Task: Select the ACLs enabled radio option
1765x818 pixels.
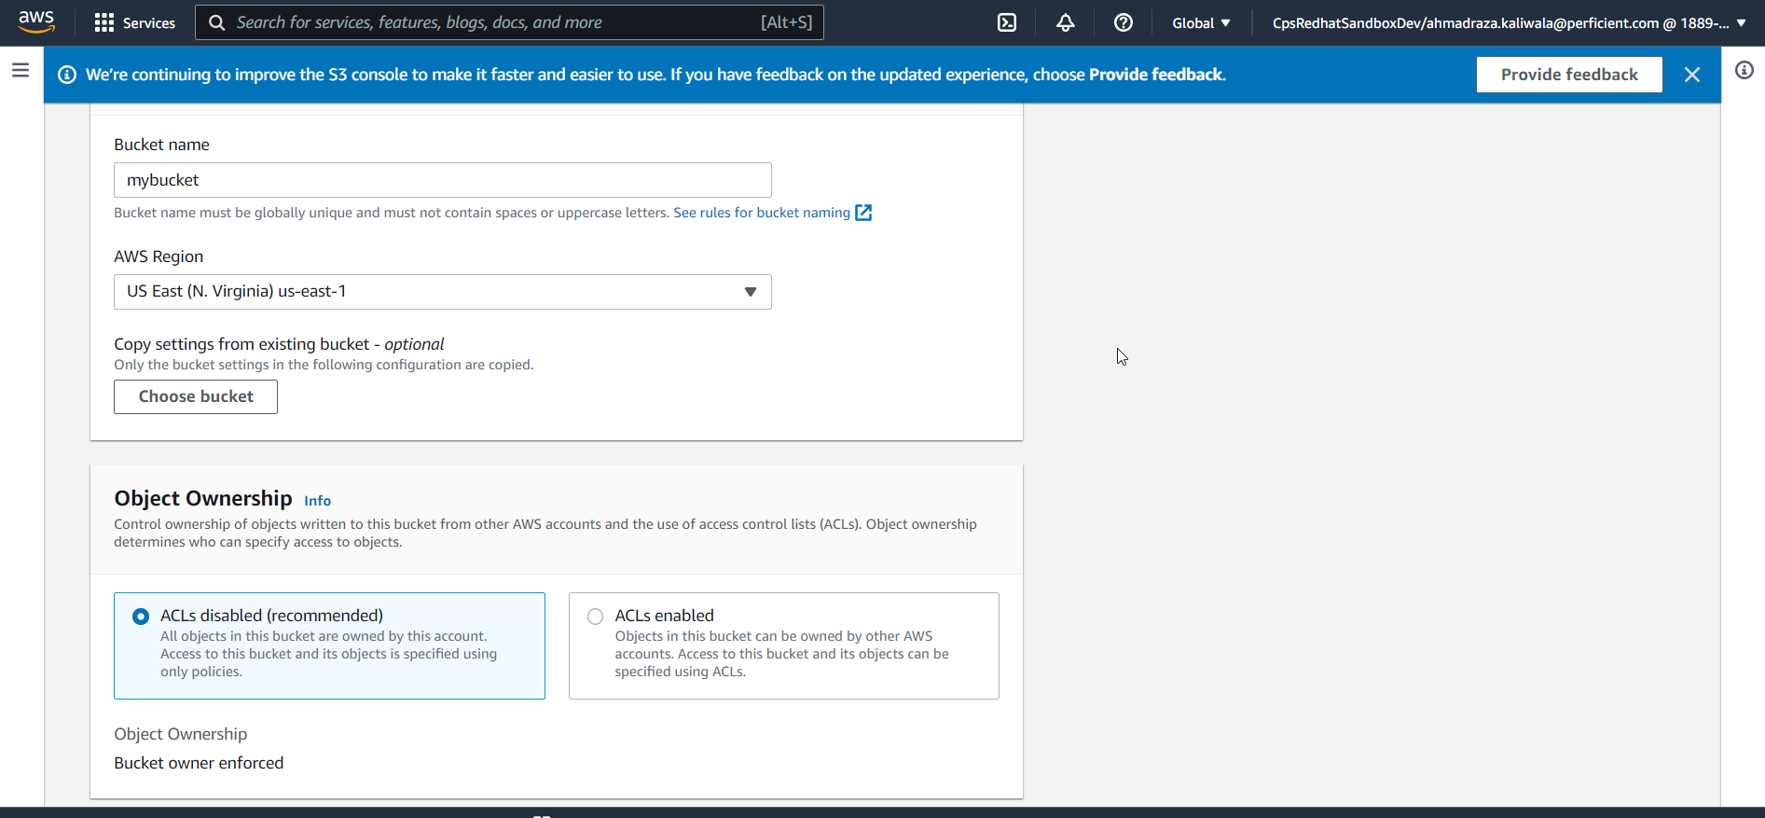Action: click(x=595, y=617)
